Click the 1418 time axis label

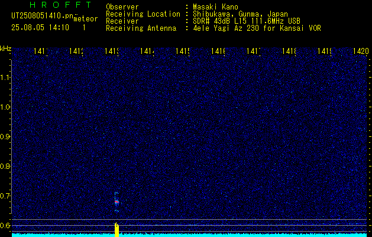coord(289,51)
